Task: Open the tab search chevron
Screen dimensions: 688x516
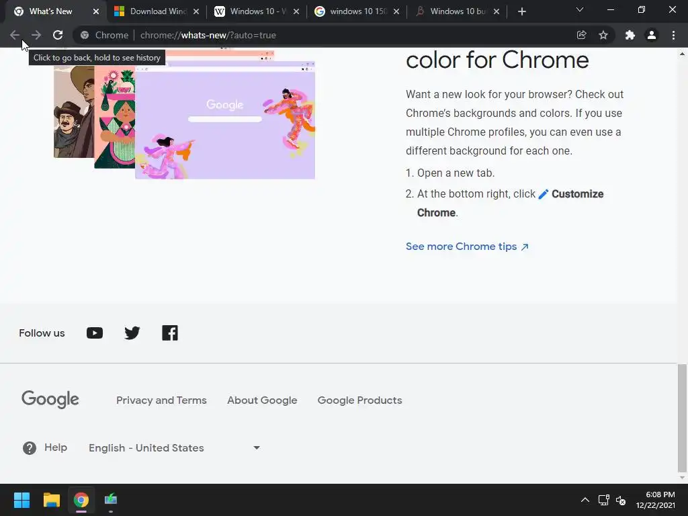Action: [580, 9]
